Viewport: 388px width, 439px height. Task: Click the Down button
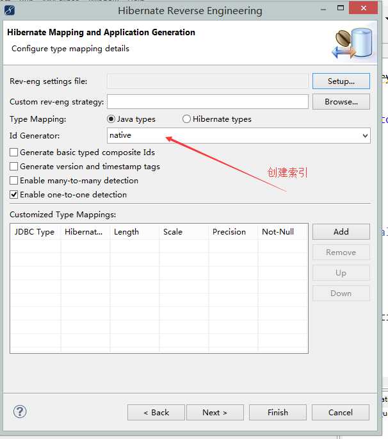pyautogui.click(x=341, y=293)
